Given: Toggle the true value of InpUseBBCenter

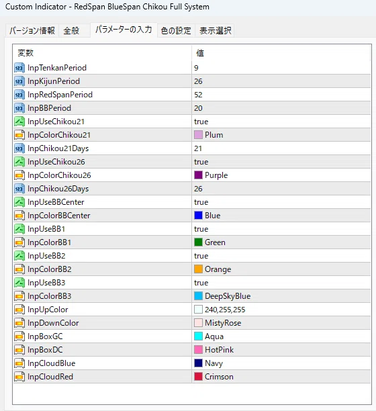Looking at the screenshot, I should [201, 202].
